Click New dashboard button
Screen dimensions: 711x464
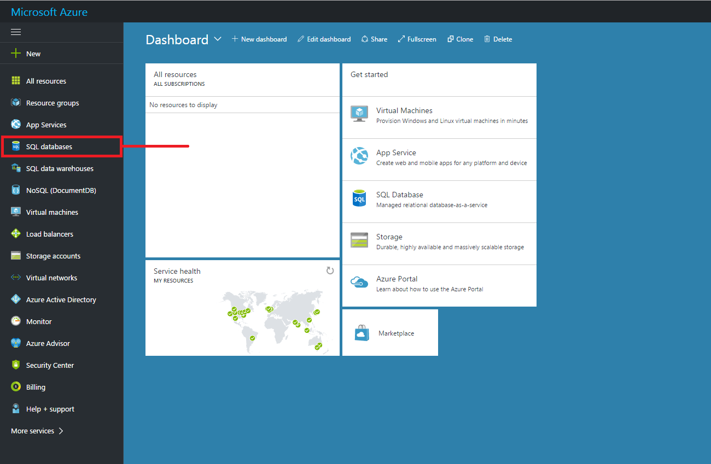[259, 39]
